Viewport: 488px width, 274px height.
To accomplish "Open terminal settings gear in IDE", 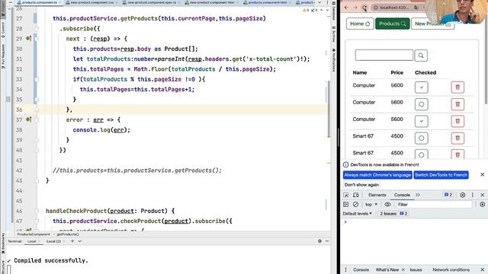I will pyautogui.click(x=319, y=241).
